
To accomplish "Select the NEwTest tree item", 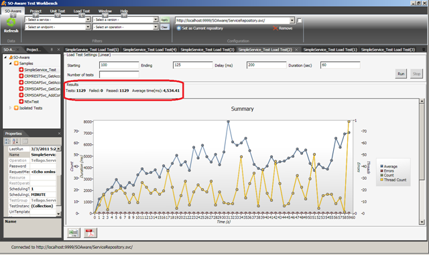I will coord(32,101).
